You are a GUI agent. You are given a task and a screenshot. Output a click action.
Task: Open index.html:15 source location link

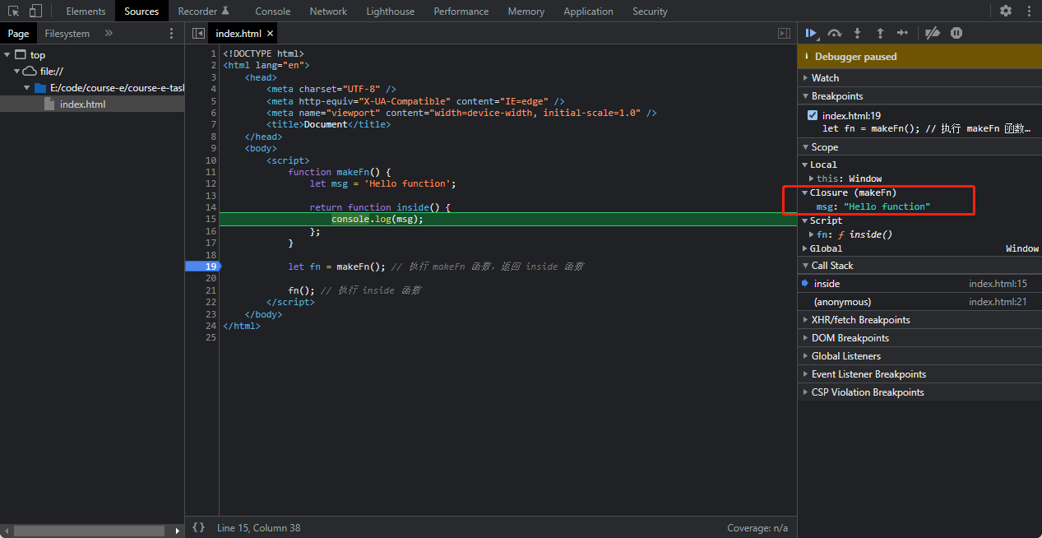[998, 284]
